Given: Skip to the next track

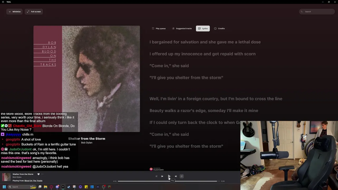Looking at the screenshot, I should [176, 176].
